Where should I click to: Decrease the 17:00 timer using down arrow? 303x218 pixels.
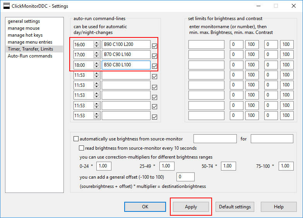click(x=96, y=56)
